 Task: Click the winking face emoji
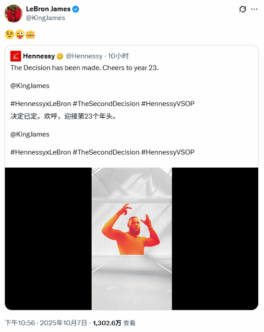pyautogui.click(x=10, y=34)
